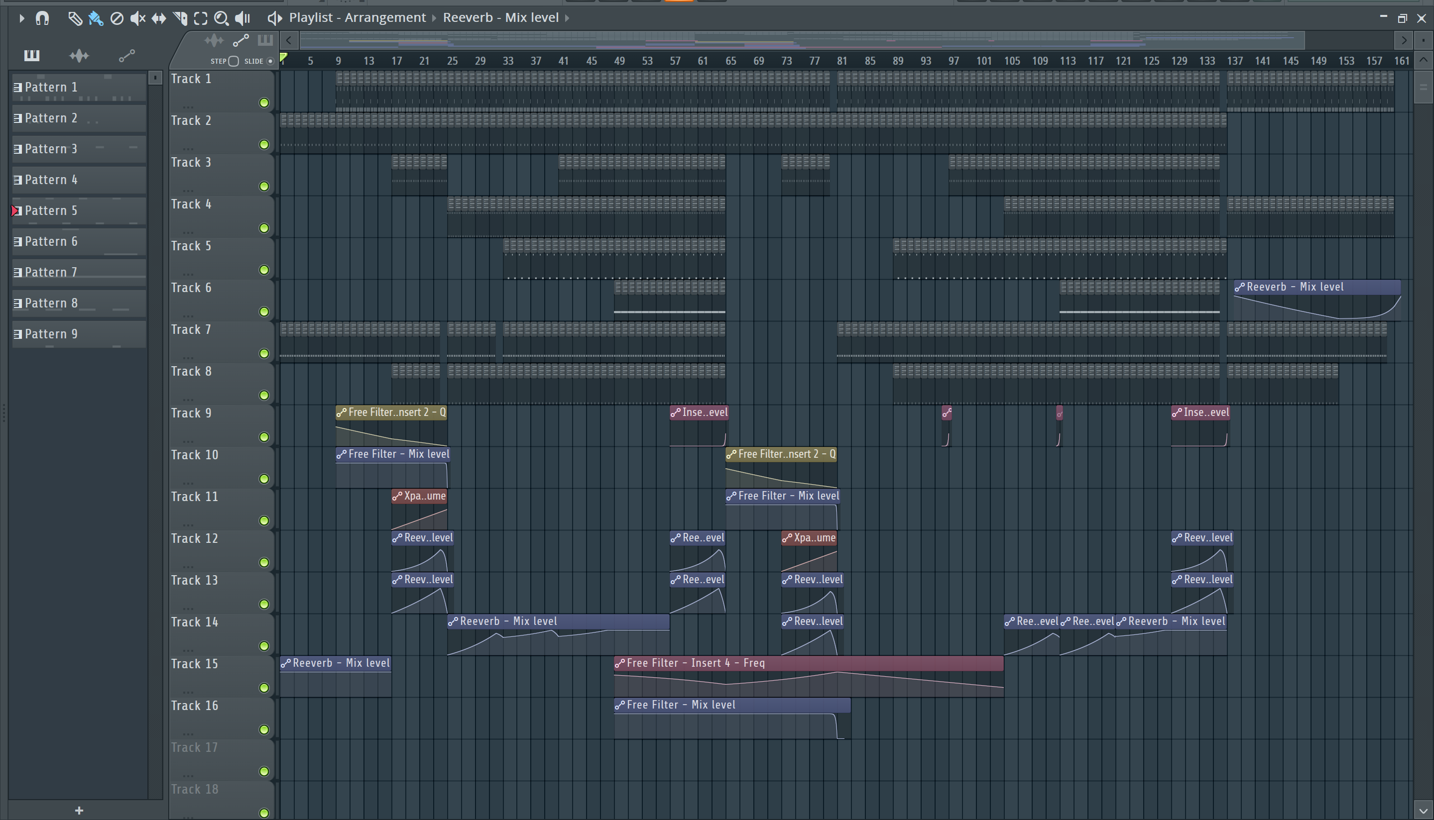Mute Track 9 using its green light
1434x820 pixels.
(x=264, y=437)
